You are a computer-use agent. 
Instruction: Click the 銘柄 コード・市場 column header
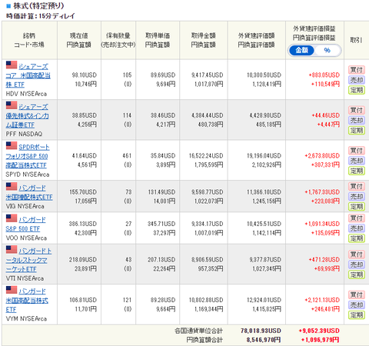[29, 40]
